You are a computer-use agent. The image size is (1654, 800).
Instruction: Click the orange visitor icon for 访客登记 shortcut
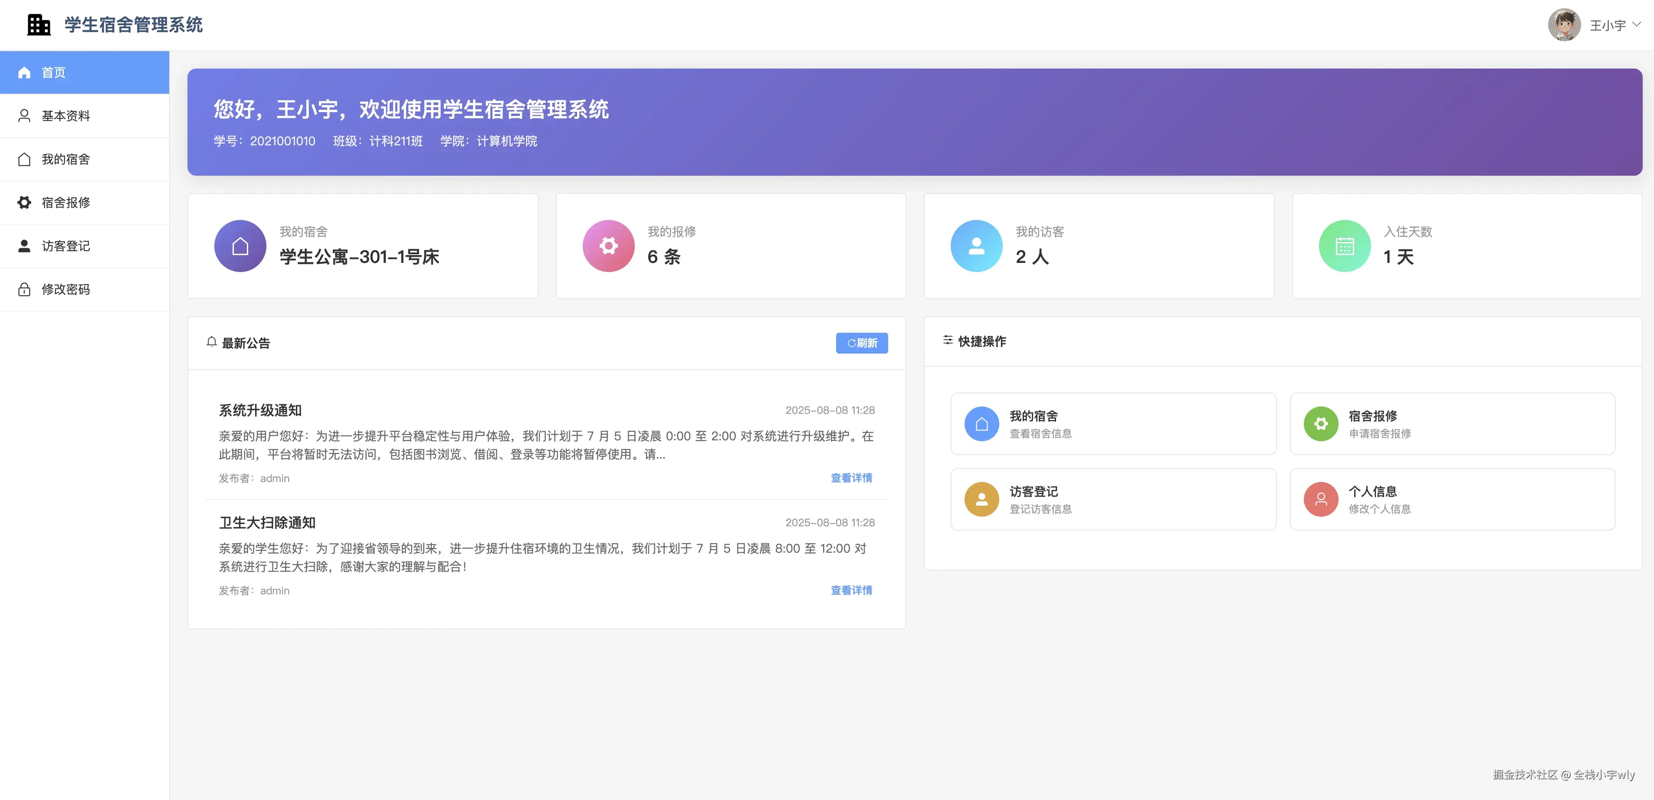981,499
